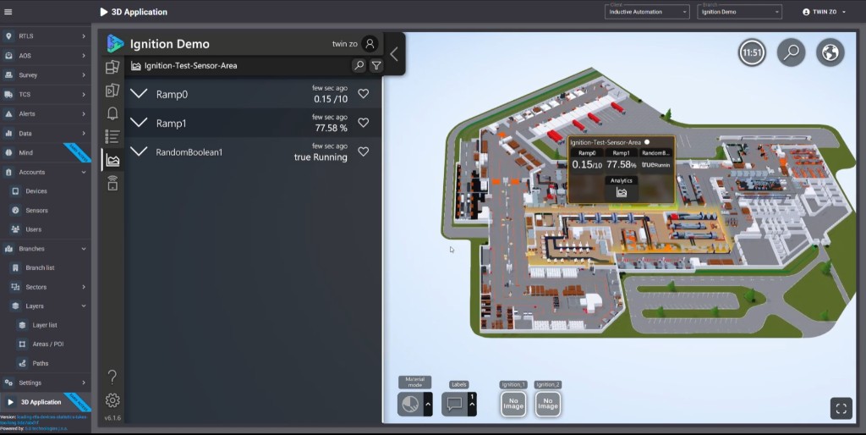
Task: Expand the RandomBoolean1 sensor row
Action: (139, 151)
